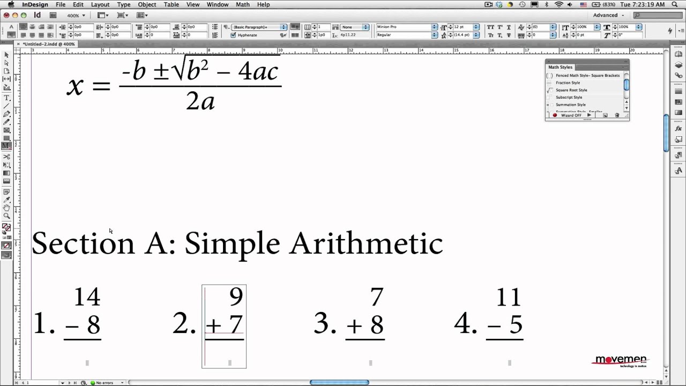The image size is (686, 386).
Task: Select the Math tool M icon
Action: click(x=6, y=146)
